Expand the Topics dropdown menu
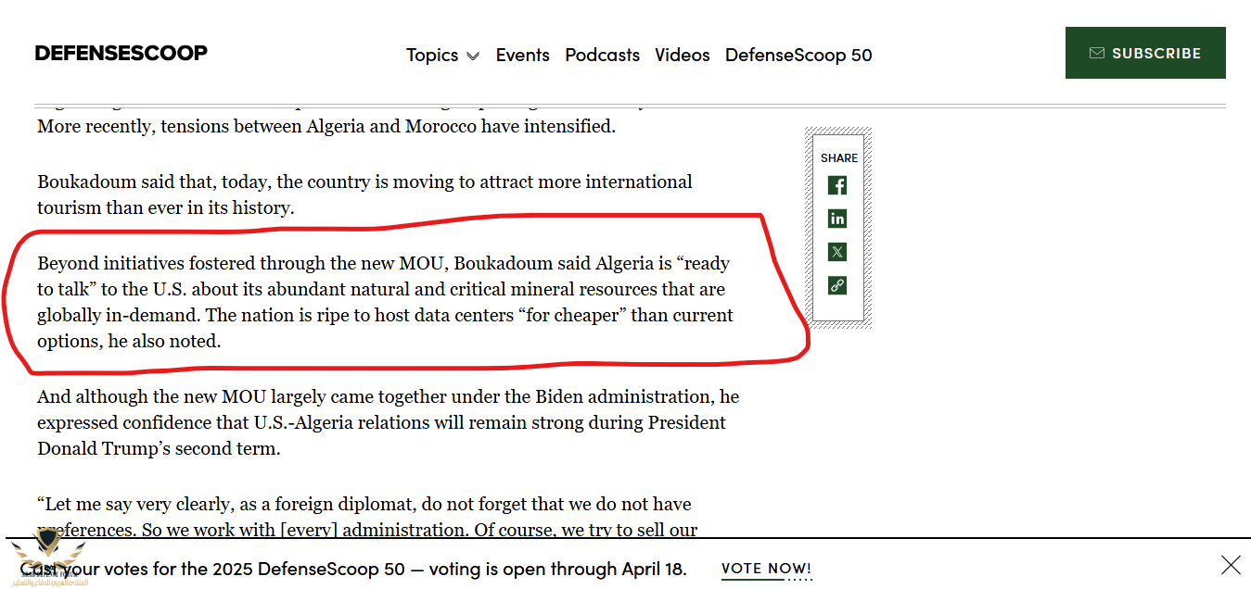 442,56
